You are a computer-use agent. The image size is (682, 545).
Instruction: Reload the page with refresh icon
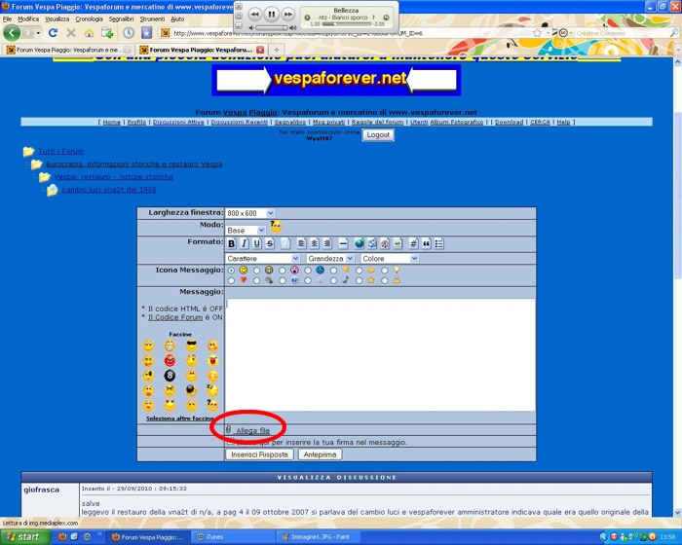click(53, 33)
